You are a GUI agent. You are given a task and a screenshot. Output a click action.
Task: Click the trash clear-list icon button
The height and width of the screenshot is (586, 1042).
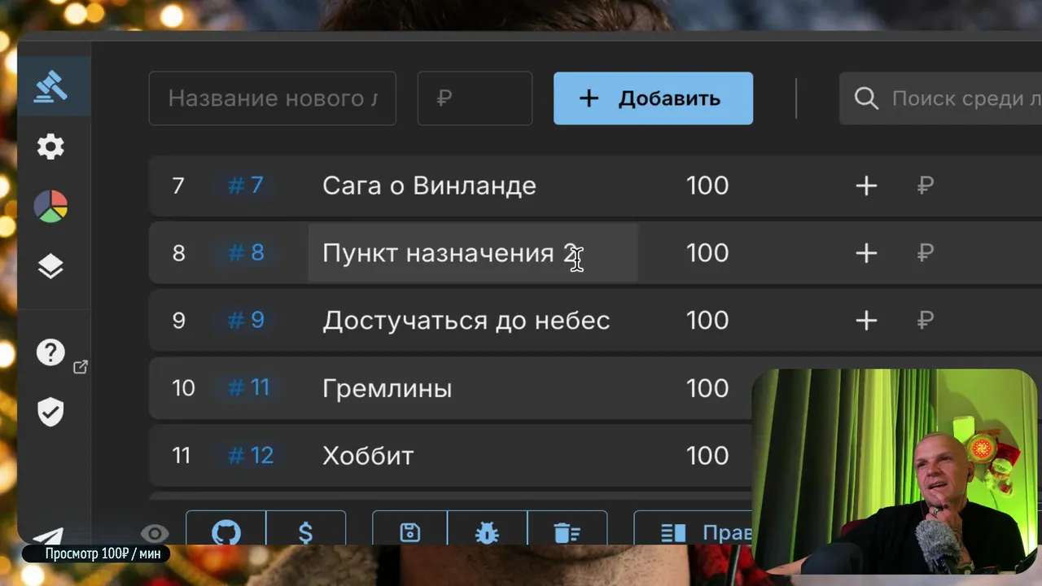pyautogui.click(x=567, y=529)
